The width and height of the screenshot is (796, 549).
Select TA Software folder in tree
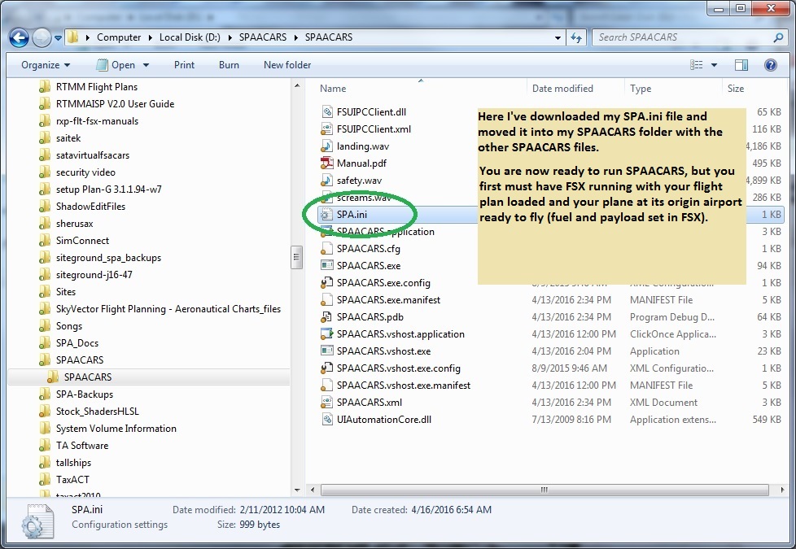[81, 446]
